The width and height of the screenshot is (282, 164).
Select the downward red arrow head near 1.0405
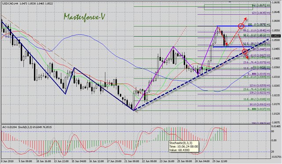pyautogui.click(x=247, y=58)
